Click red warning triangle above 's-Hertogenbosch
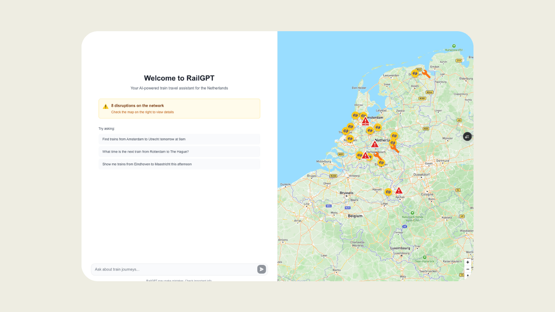This screenshot has width=555, height=312. pyautogui.click(x=375, y=144)
